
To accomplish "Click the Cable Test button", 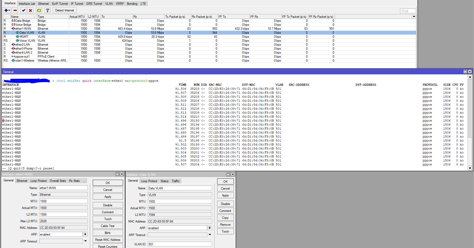I will (x=108, y=226).
